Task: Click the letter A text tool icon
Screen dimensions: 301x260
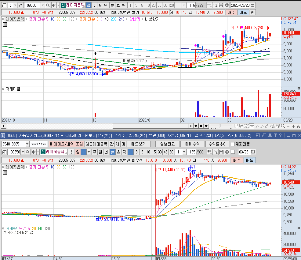Action: (x=298, y=126)
